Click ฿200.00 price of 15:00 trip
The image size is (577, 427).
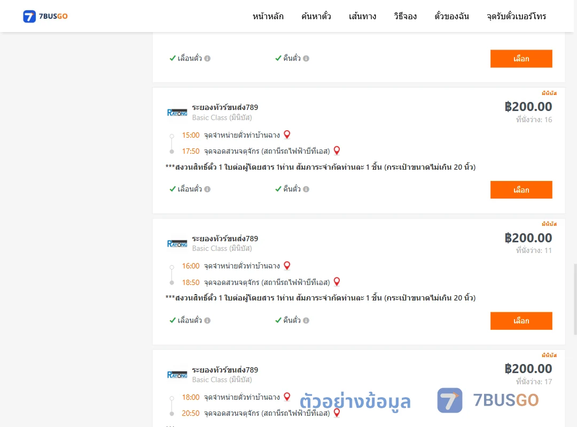pyautogui.click(x=528, y=107)
